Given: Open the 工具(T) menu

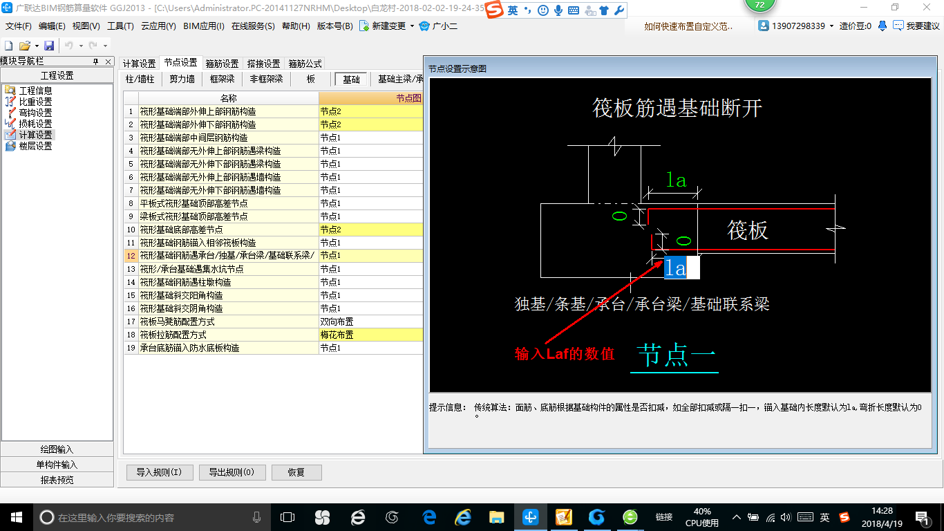Looking at the screenshot, I should (x=120, y=26).
